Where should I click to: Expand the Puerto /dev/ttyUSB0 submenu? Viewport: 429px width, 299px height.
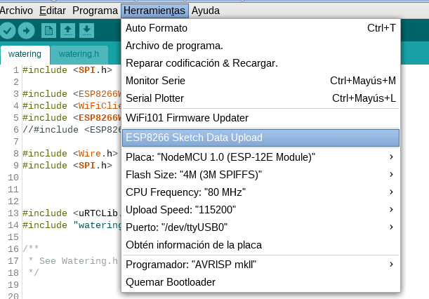[260, 227]
